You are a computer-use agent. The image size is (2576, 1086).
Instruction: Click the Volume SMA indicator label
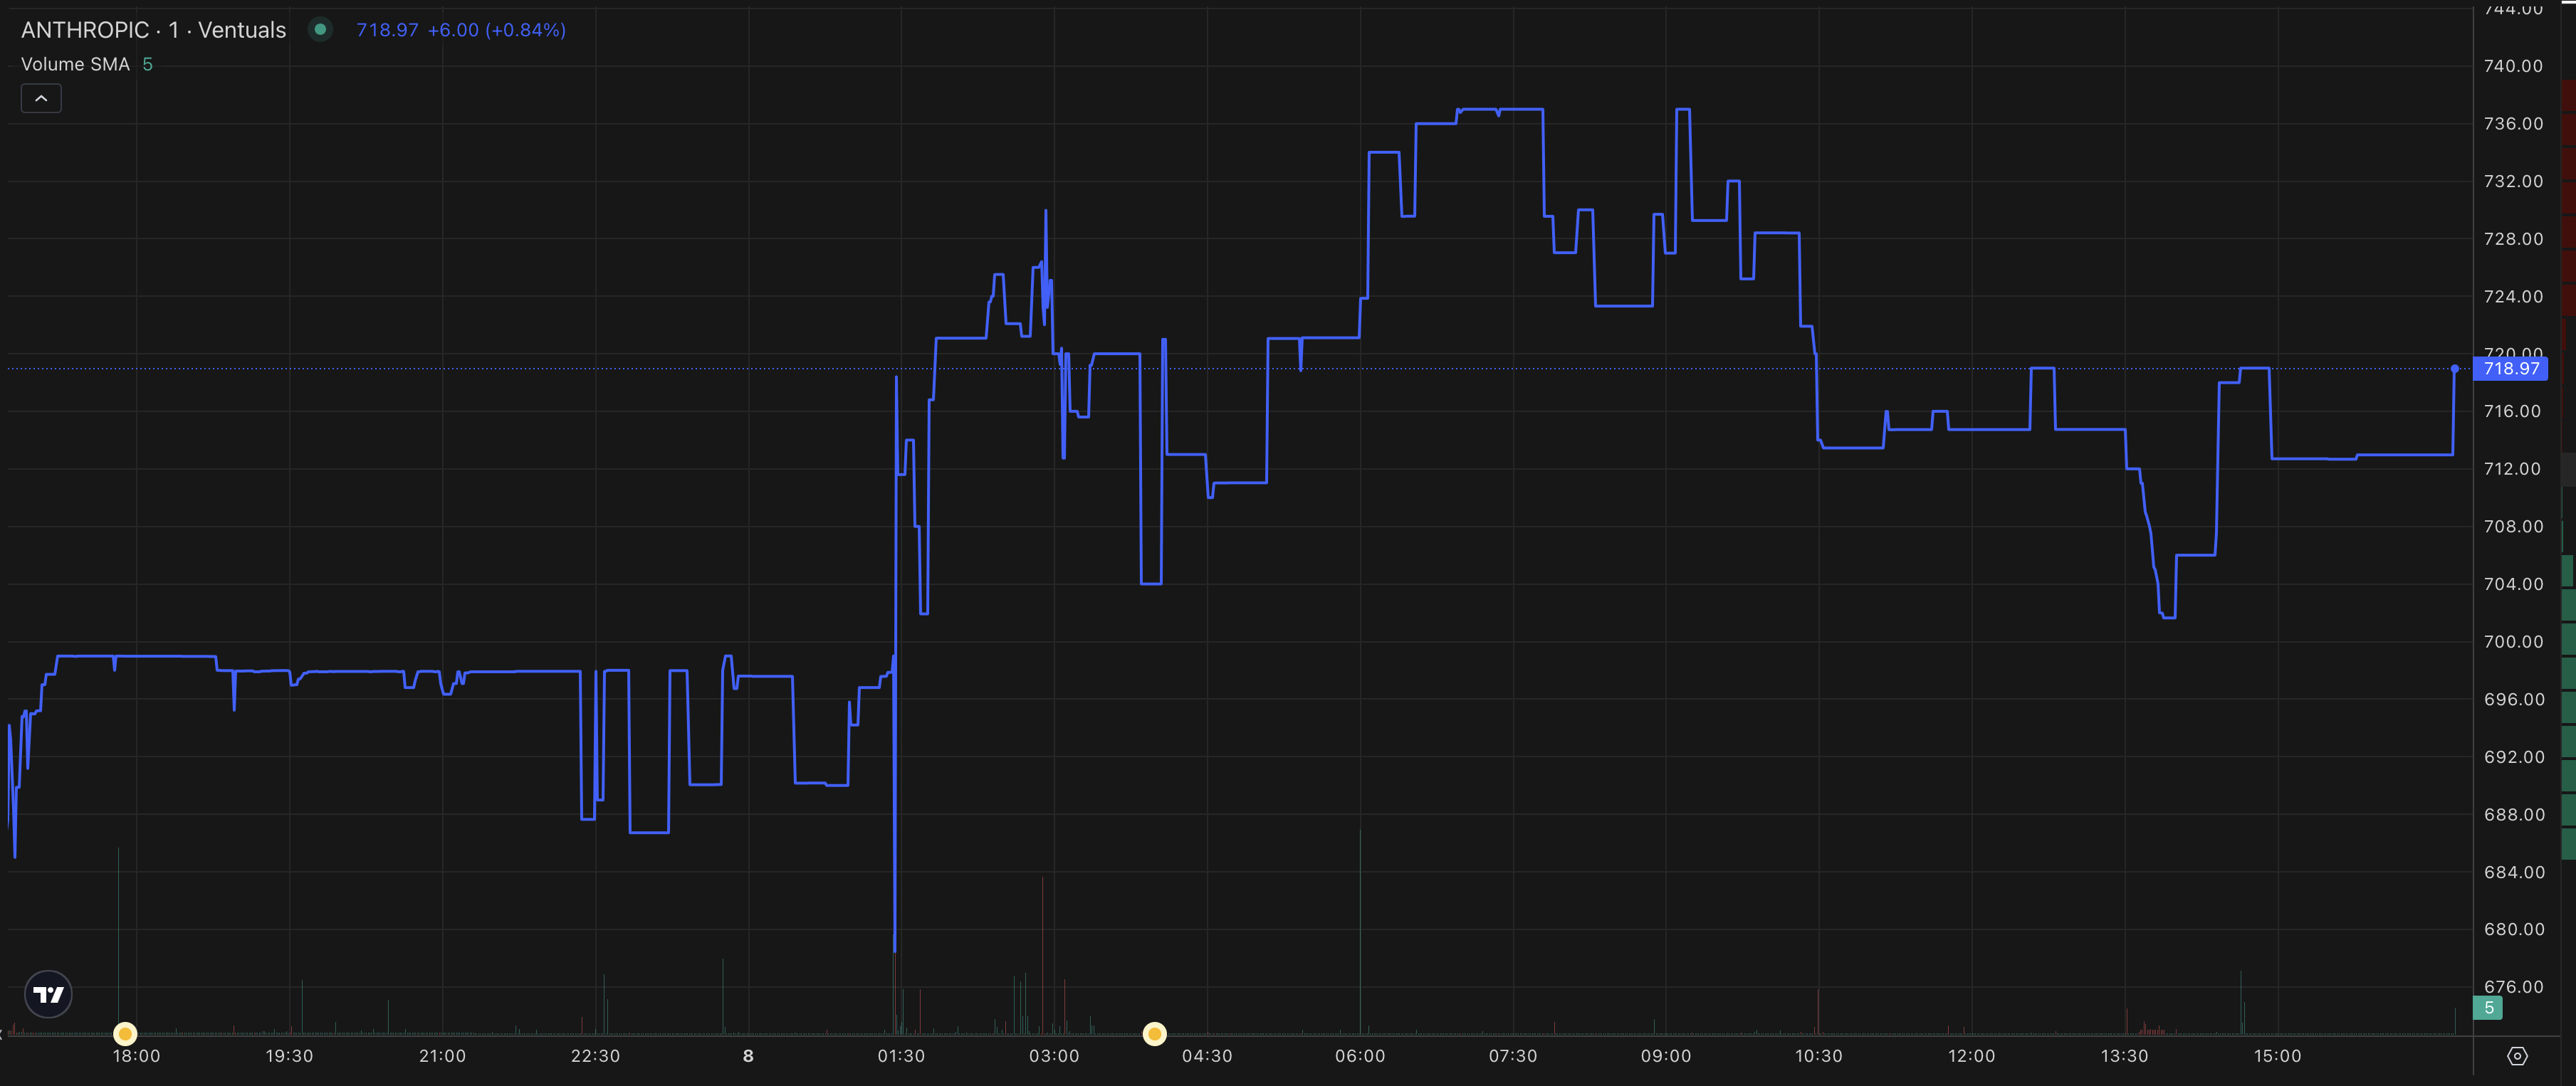click(75, 64)
